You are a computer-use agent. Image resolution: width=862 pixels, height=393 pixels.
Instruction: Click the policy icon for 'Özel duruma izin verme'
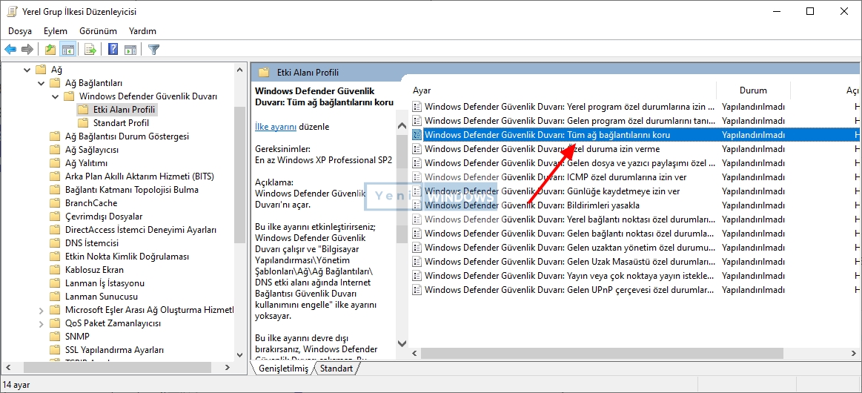[417, 149]
